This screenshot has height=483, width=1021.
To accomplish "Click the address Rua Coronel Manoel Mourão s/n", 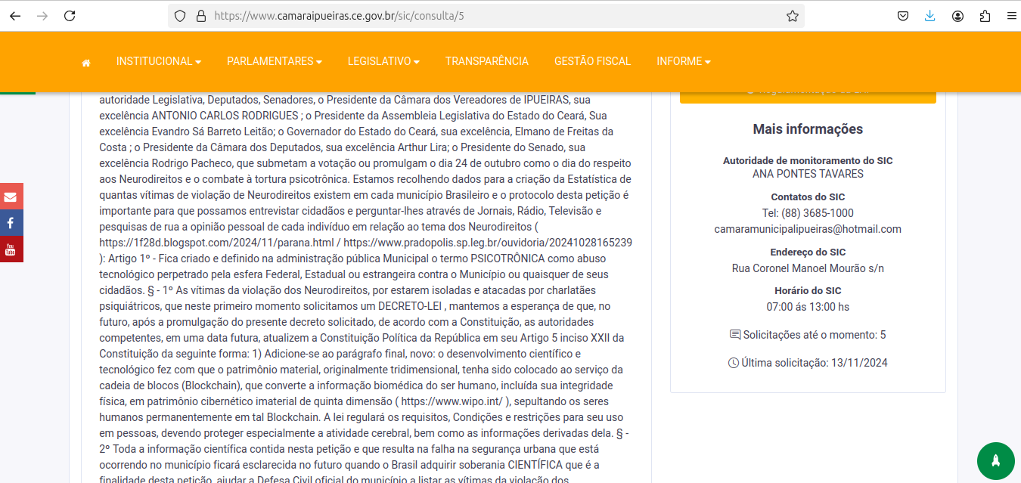I will 808,268.
